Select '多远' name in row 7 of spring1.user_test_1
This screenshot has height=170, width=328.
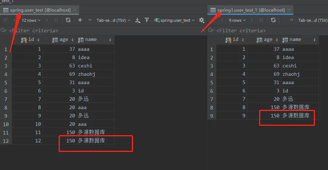pos(300,99)
